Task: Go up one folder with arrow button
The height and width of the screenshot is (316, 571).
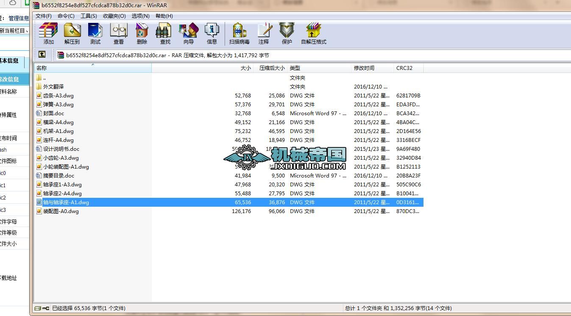Action: coord(42,55)
